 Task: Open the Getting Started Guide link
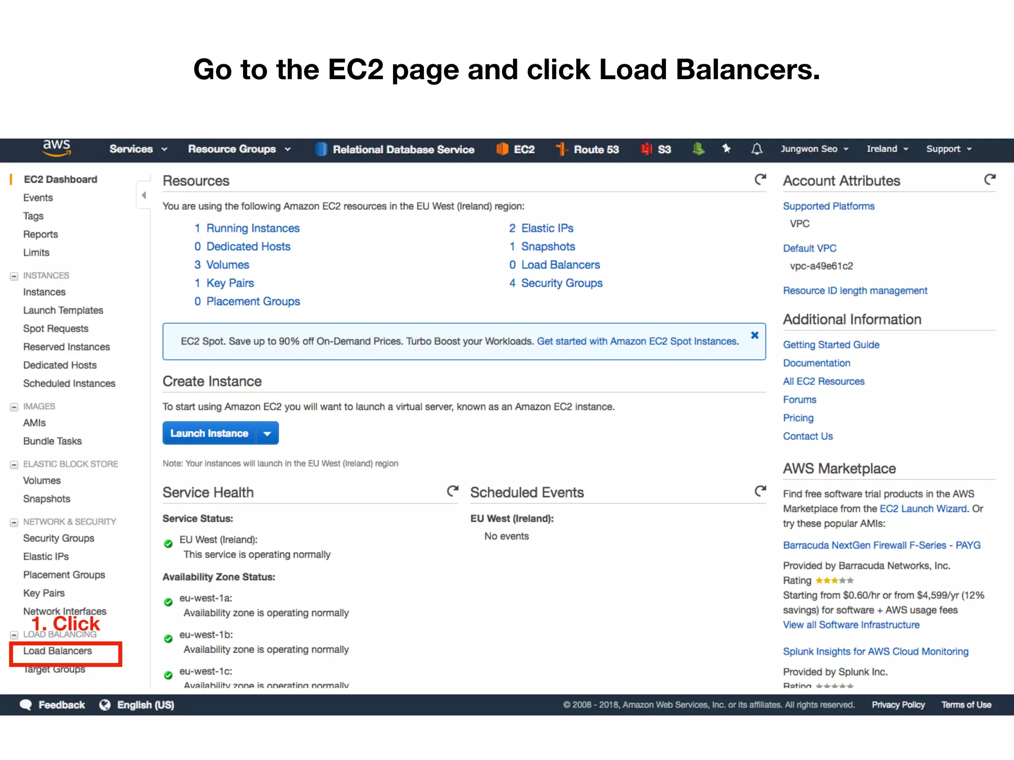[x=831, y=344]
